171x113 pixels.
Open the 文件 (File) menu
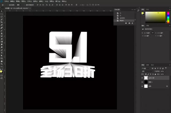[x=6, y=1]
